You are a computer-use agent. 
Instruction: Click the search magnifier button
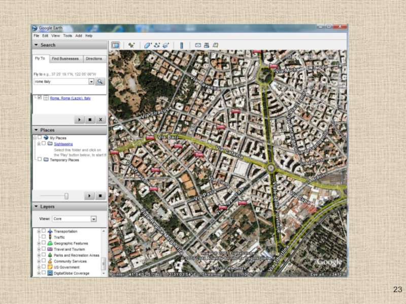(x=100, y=81)
